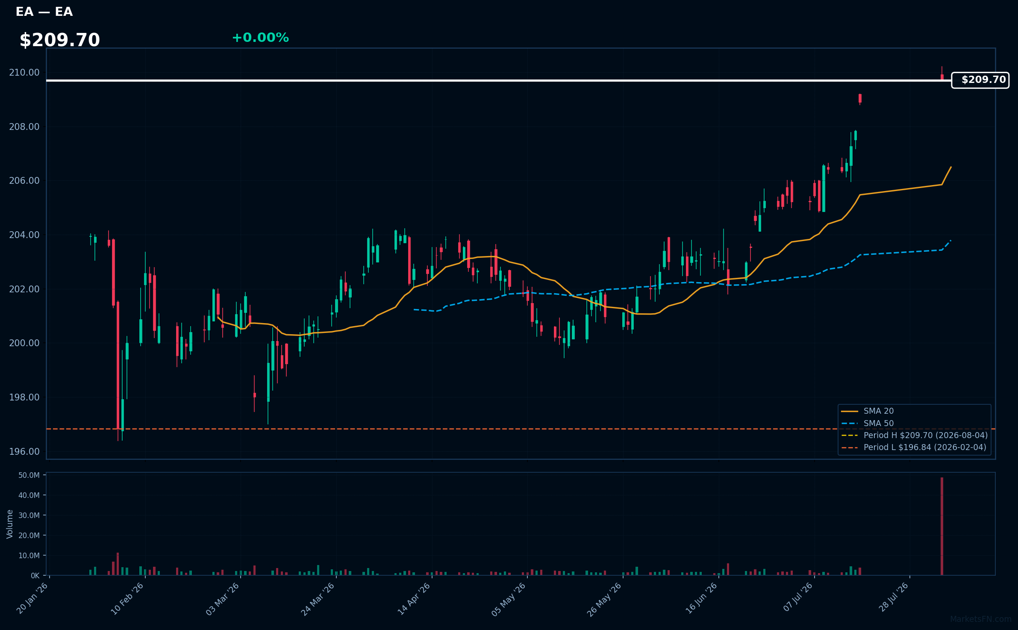
Task: Click the 24 Mar '26 date label
Action: point(318,598)
